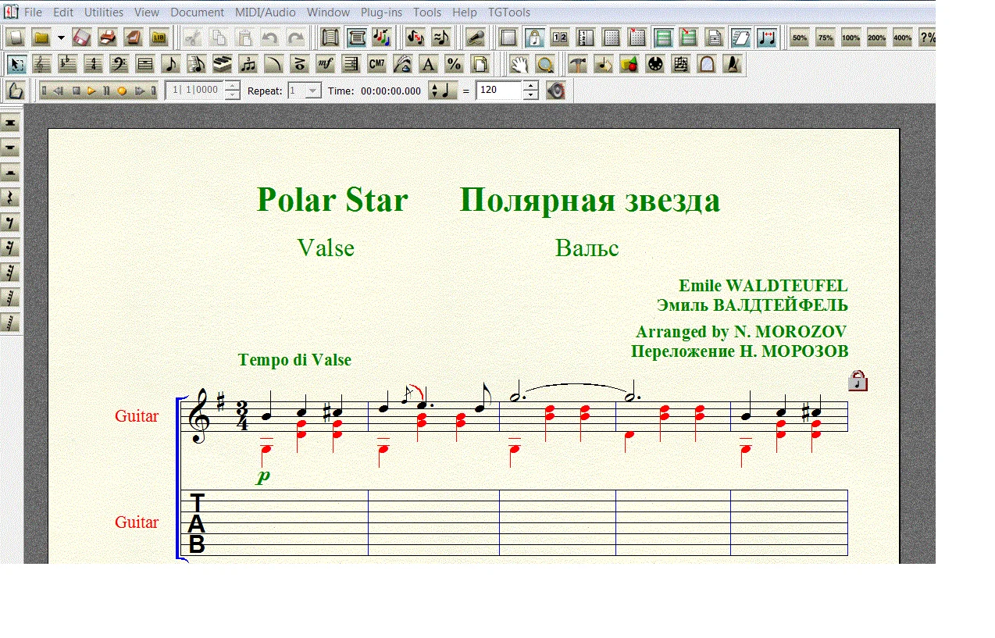The width and height of the screenshot is (995, 638).
Task: Open the Document menu
Action: (197, 12)
